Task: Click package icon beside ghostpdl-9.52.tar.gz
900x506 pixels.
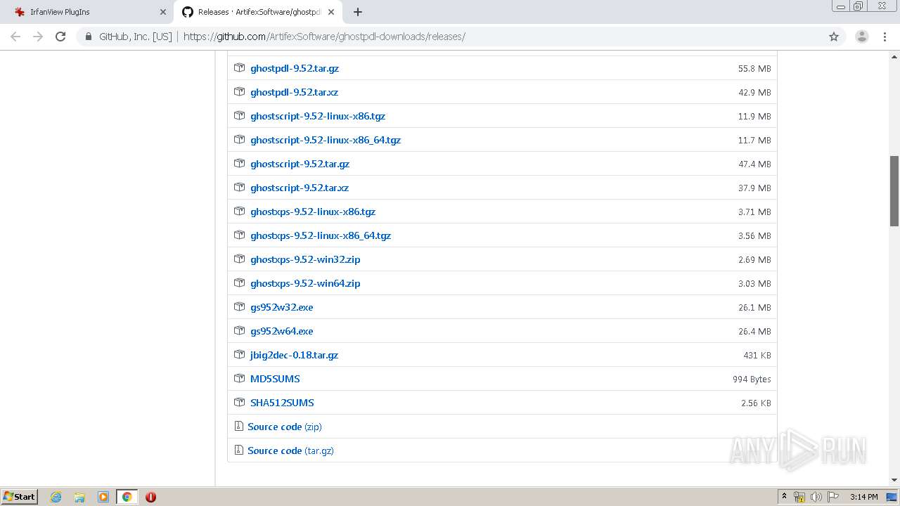Action: coord(239,68)
